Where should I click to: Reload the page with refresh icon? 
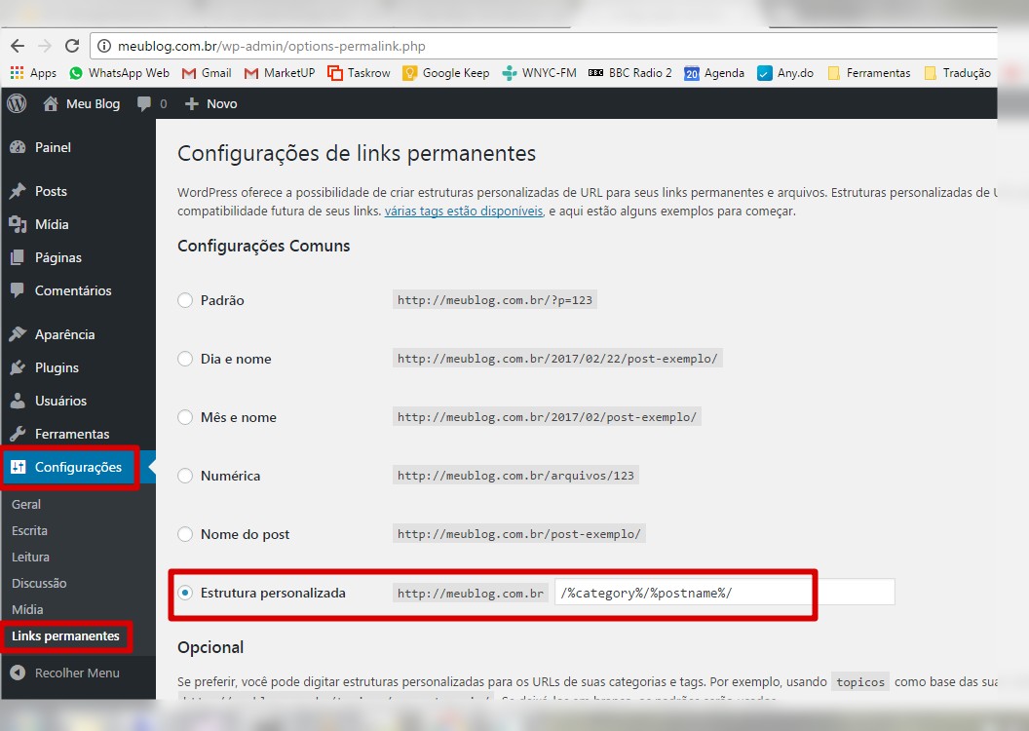[x=72, y=46]
